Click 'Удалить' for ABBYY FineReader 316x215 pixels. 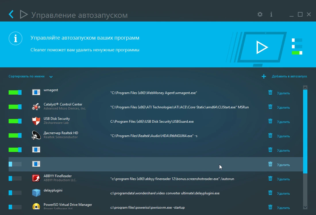pos(283,179)
